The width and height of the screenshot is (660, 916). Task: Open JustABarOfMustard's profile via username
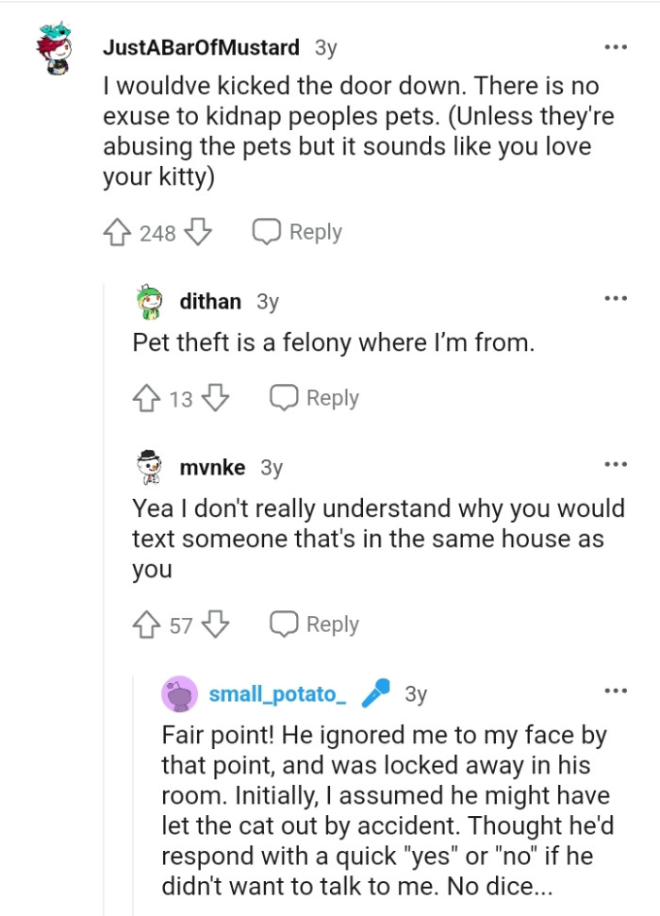(200, 47)
